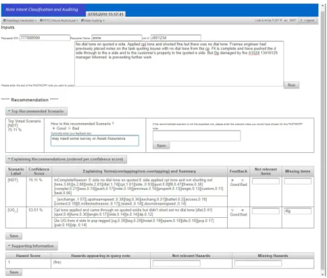
Task: Save the explaining recommendations feedback
Action: coord(14,236)
